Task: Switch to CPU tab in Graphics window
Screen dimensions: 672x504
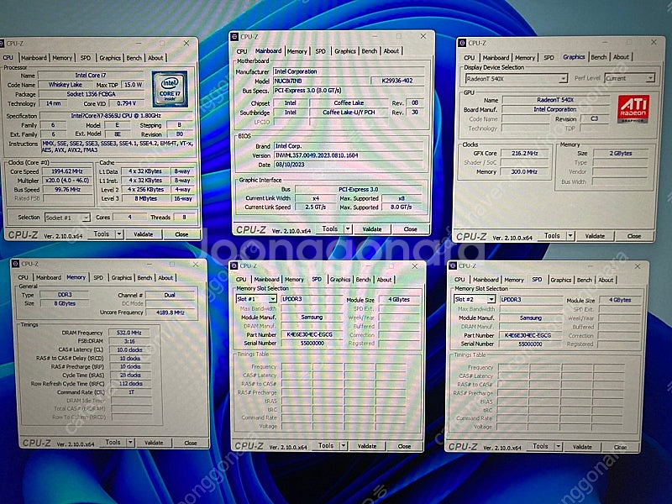Action: coord(470,57)
